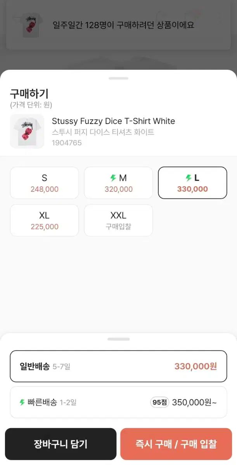
Task: Tap the 일주일간 128명이 banner message
Action: pyautogui.click(x=123, y=25)
